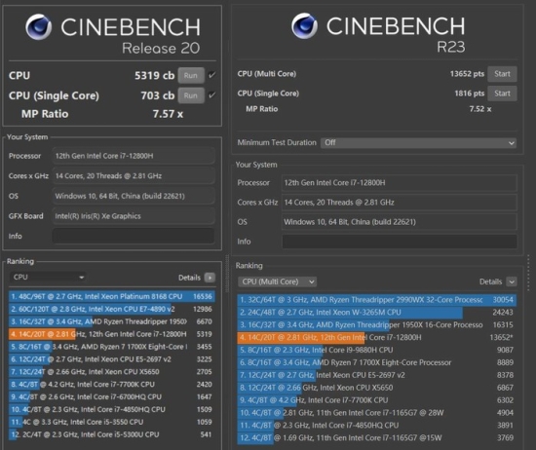Select R23 ranking row Xeon W-3265M 24243
The height and width of the screenshot is (450, 536).
[x=377, y=313]
